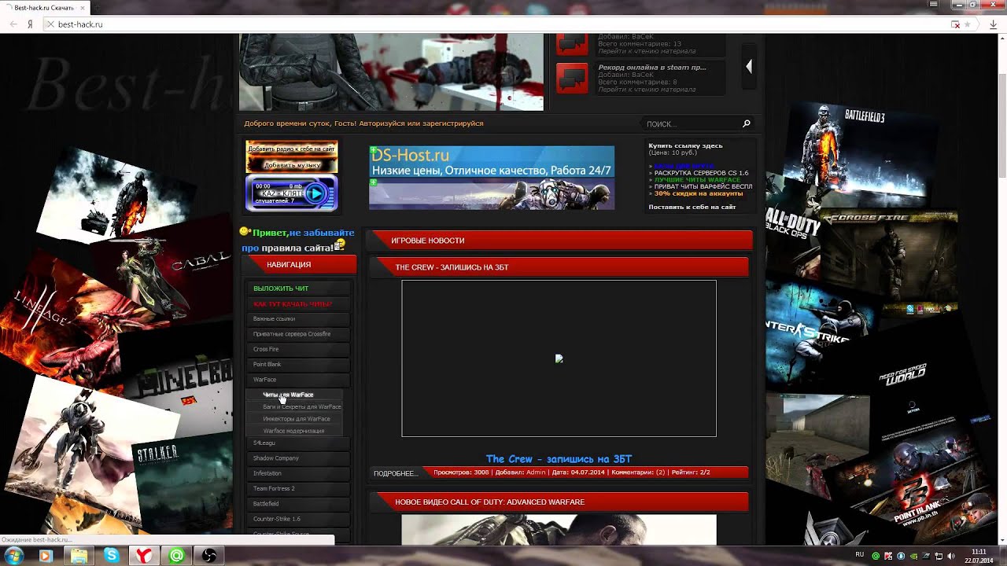This screenshot has height=566, width=1007.
Task: Expand 'Team Fortress 2' navigation category
Action: (x=297, y=489)
